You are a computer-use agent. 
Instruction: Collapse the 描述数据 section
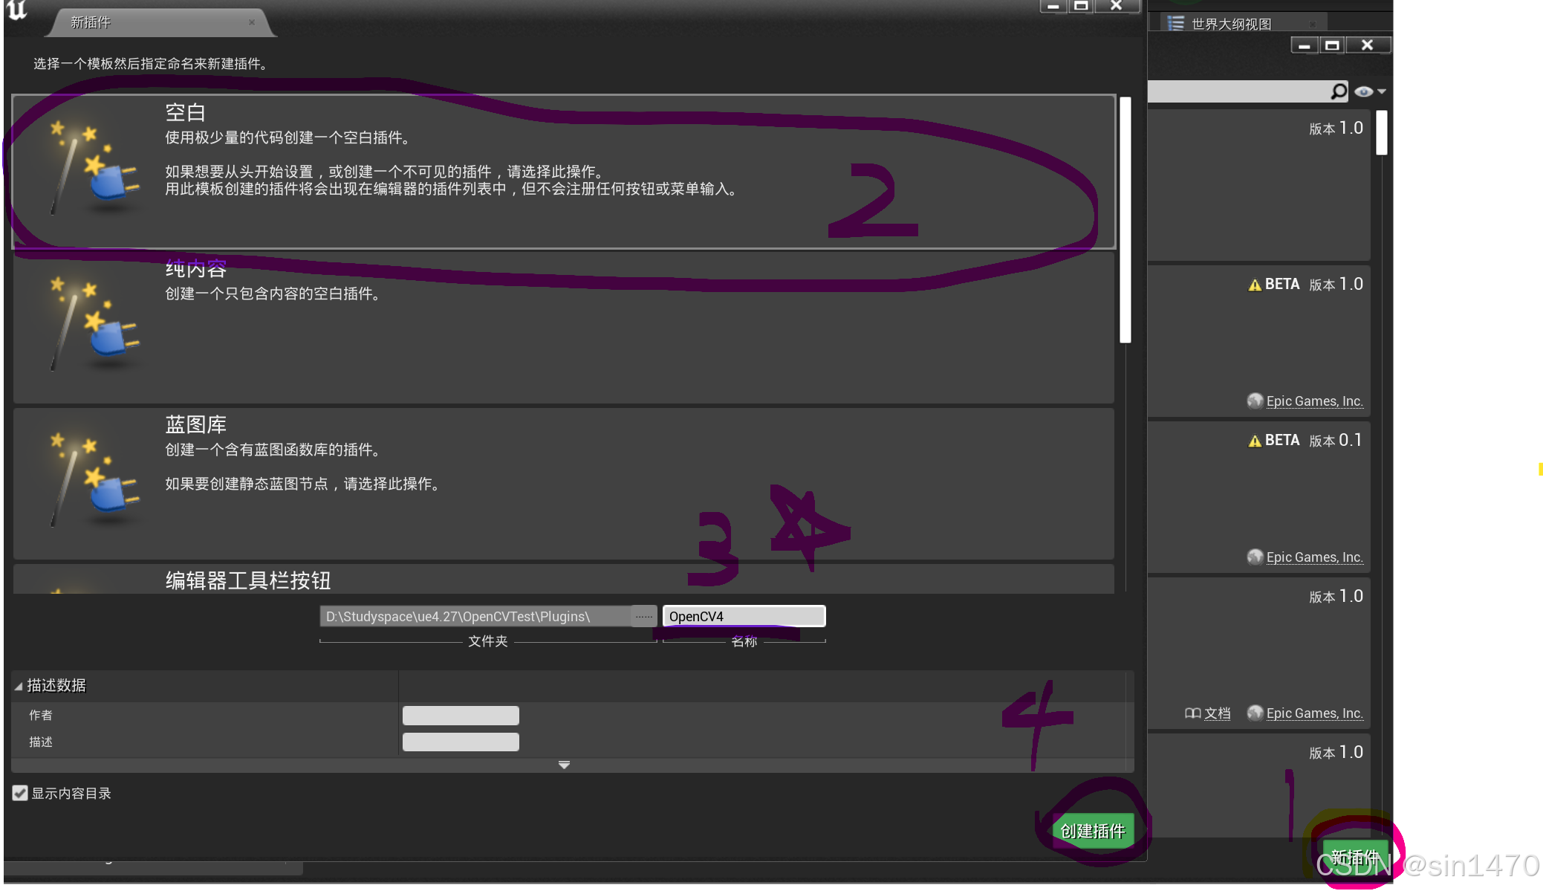click(x=19, y=686)
